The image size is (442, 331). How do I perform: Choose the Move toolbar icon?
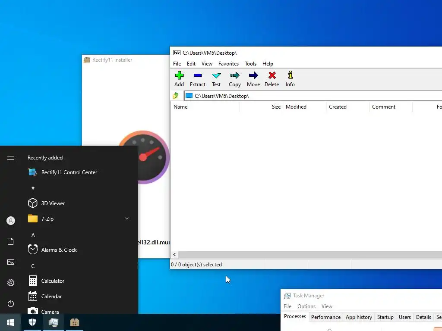253,79
